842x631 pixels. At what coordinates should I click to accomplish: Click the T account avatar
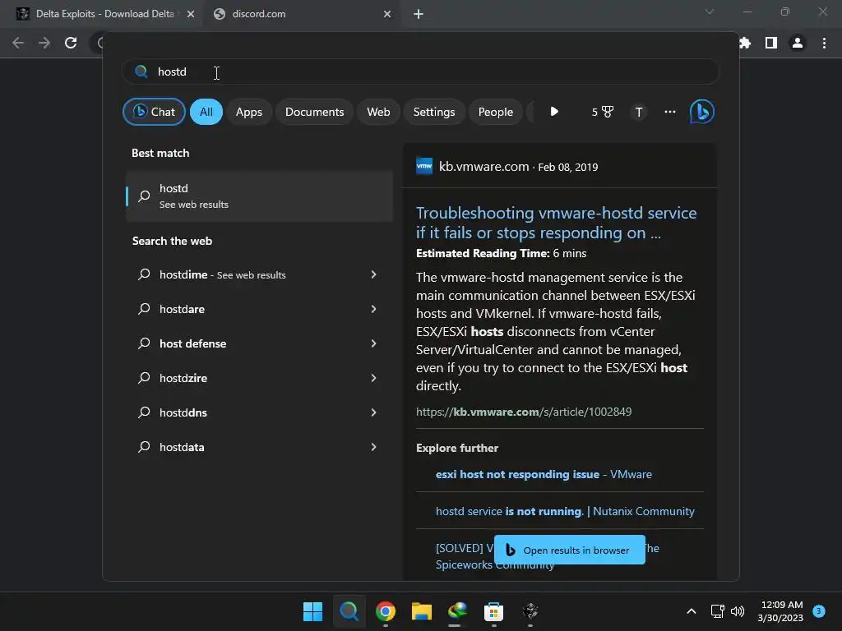(x=638, y=112)
